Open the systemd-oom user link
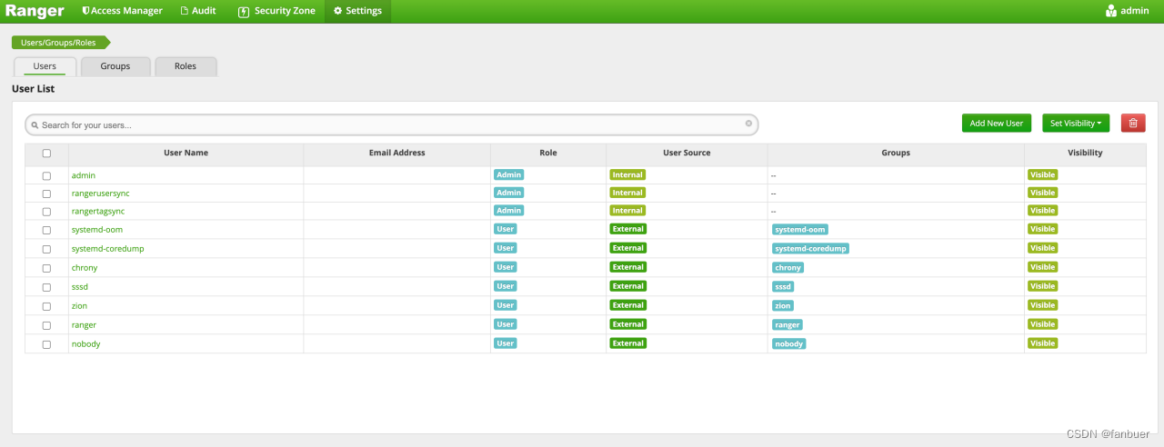This screenshot has width=1164, height=447. (x=97, y=230)
